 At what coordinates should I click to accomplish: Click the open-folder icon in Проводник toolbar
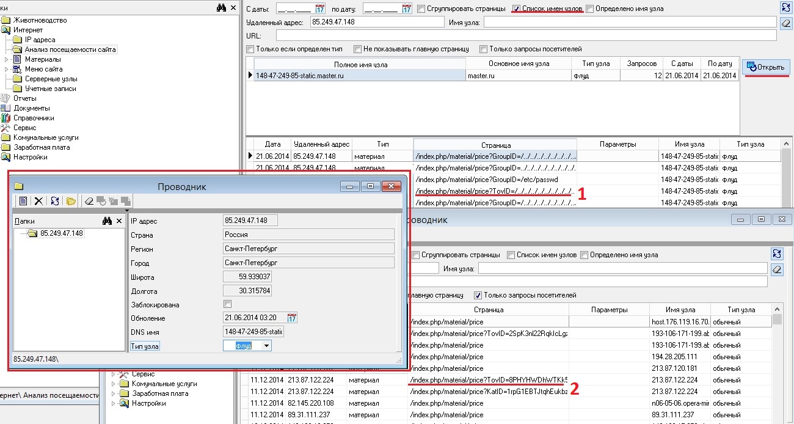pyautogui.click(x=71, y=200)
